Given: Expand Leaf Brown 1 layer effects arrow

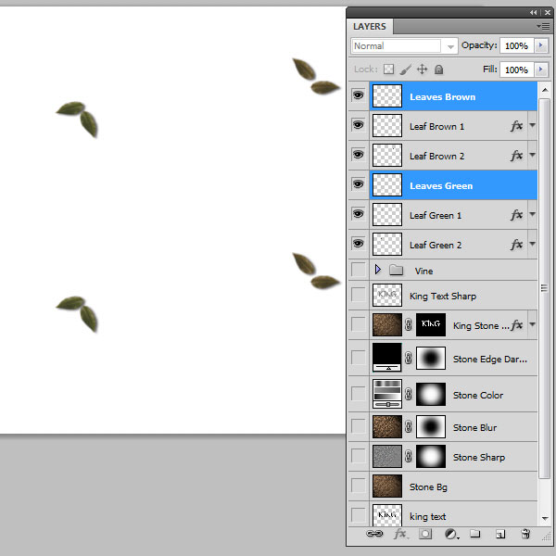Looking at the screenshot, I should click(x=532, y=125).
